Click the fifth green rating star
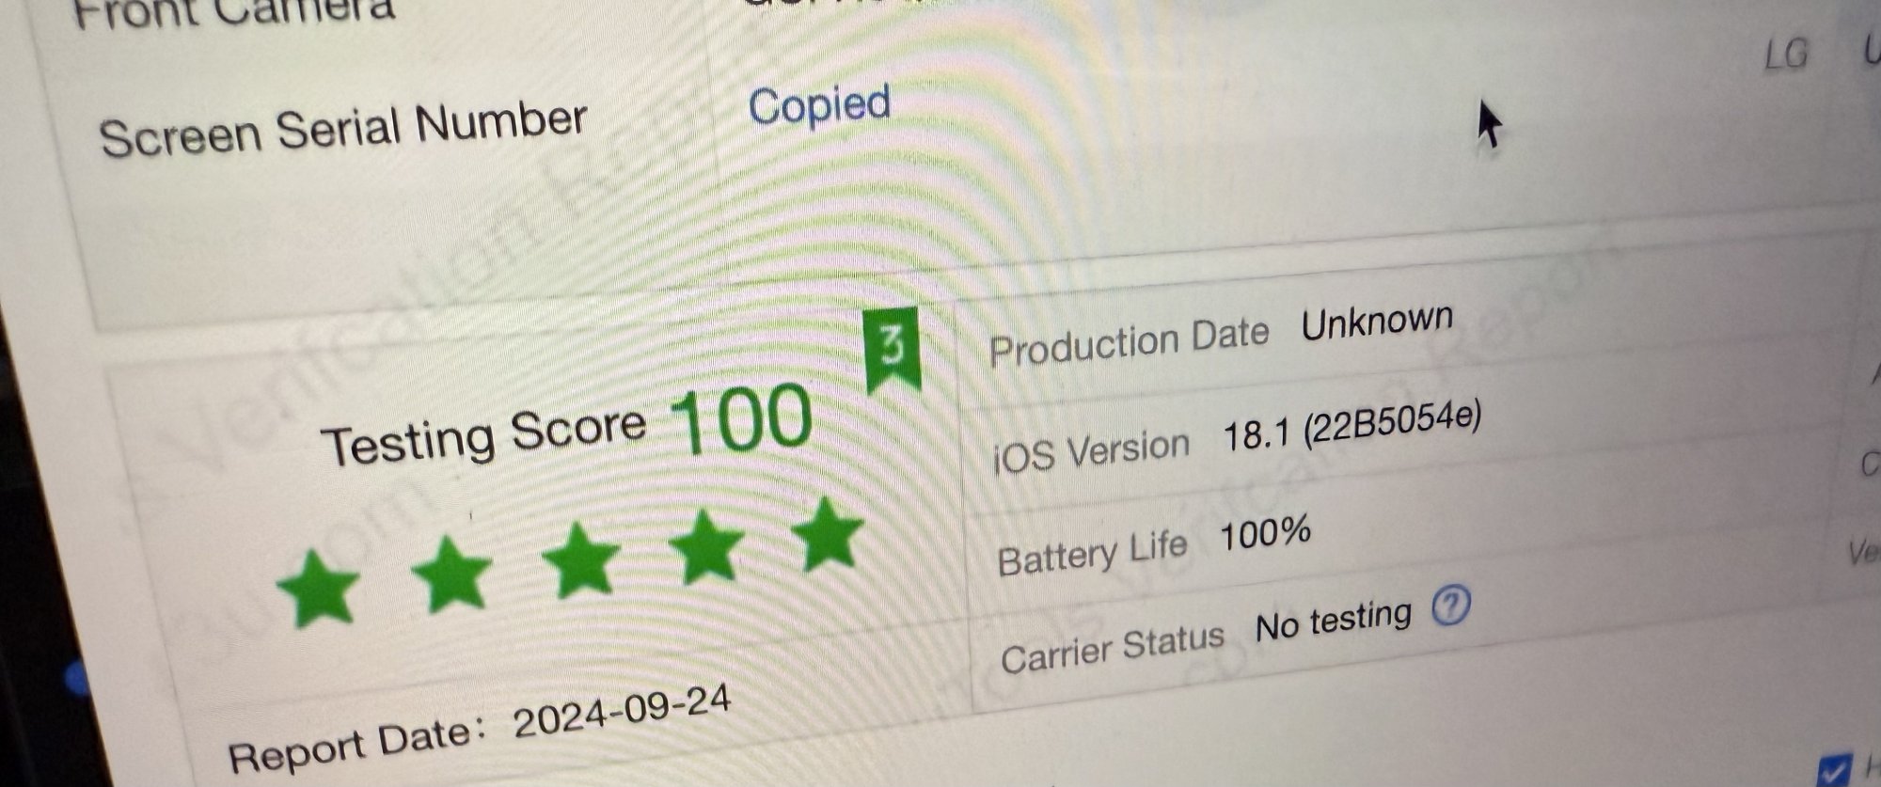The width and height of the screenshot is (1881, 787). click(x=828, y=533)
